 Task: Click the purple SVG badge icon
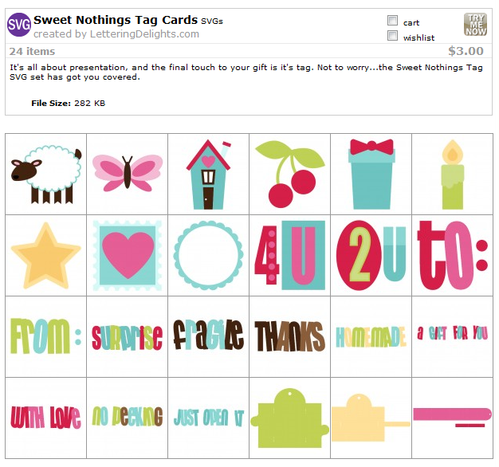(x=19, y=25)
